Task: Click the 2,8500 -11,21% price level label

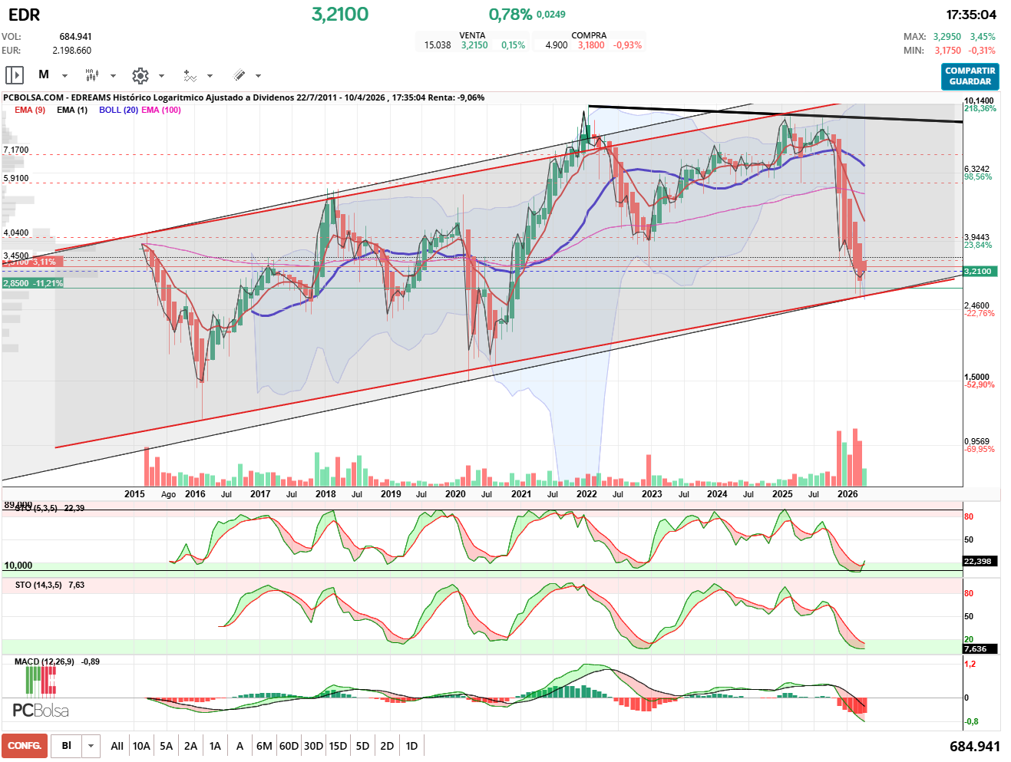Action: tap(32, 283)
